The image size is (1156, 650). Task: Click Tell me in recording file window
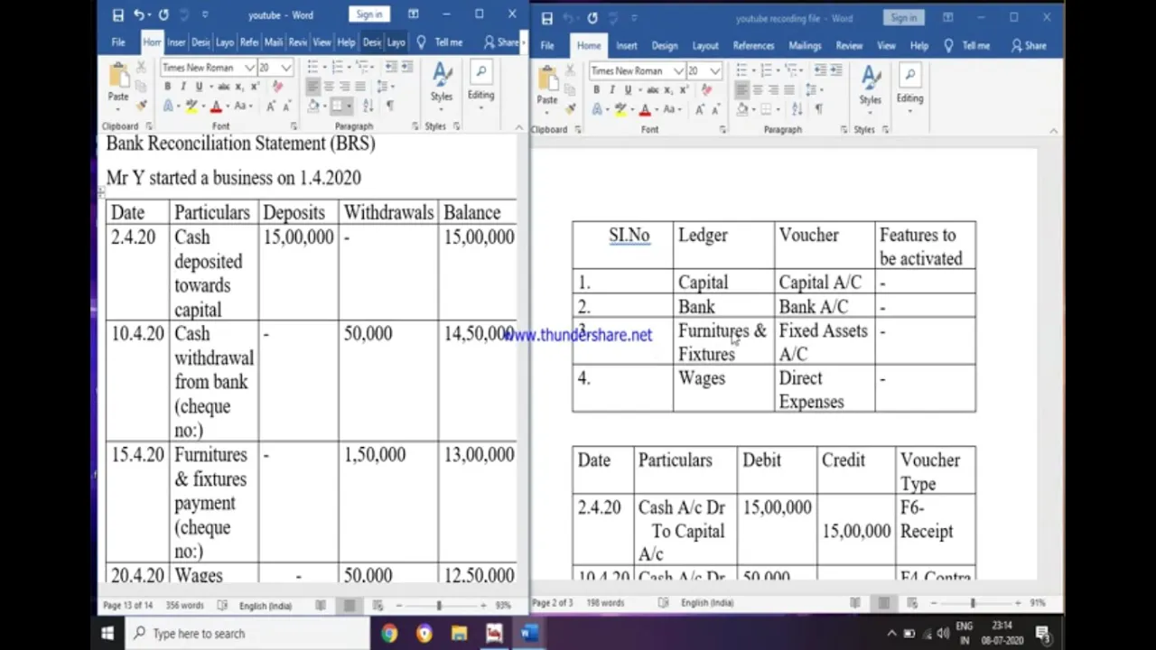(968, 46)
